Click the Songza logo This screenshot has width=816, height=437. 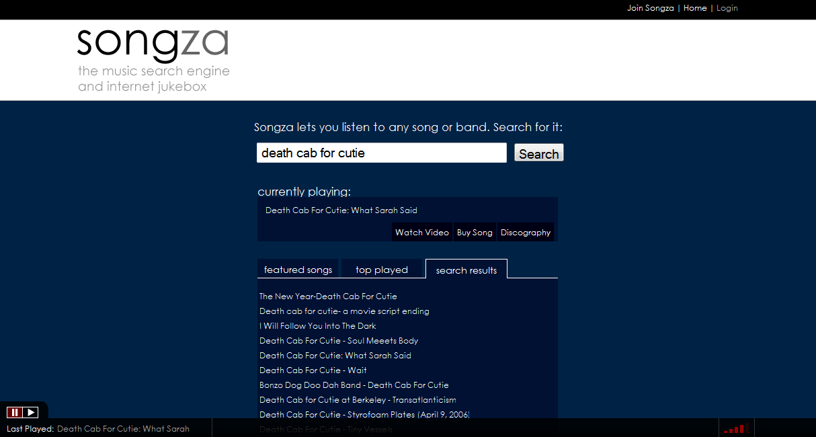[153, 44]
